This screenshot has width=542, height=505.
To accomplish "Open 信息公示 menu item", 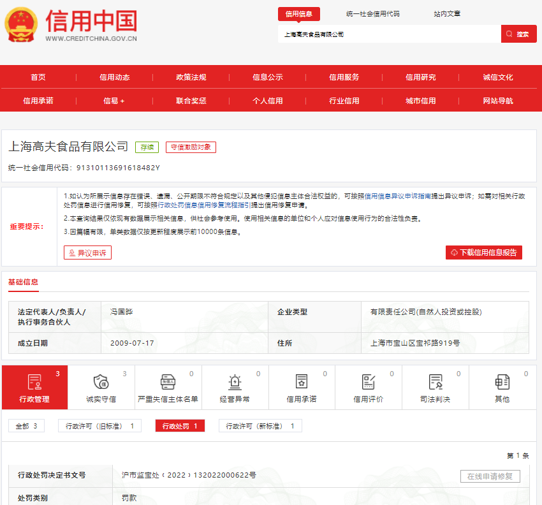I will pyautogui.click(x=268, y=77).
